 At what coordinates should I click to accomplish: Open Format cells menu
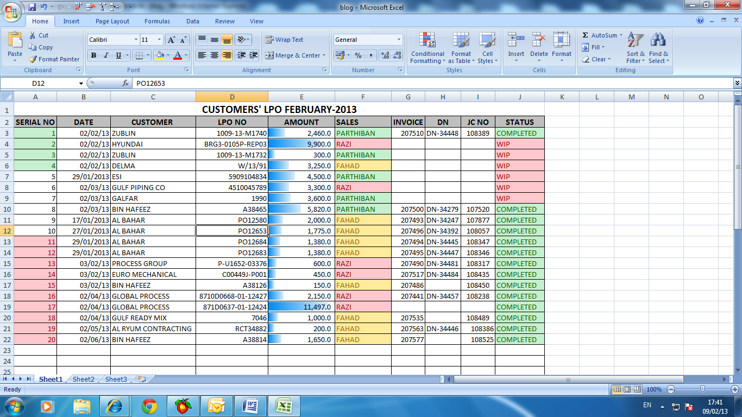[562, 47]
